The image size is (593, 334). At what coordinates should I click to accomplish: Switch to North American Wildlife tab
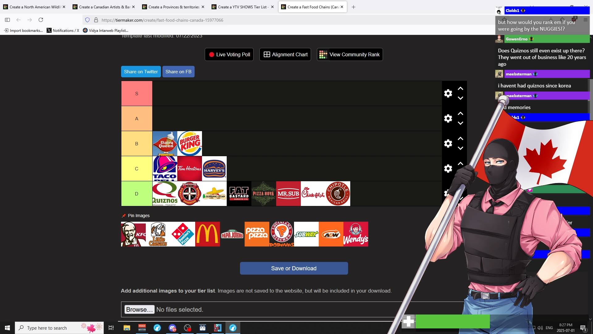pos(34,7)
